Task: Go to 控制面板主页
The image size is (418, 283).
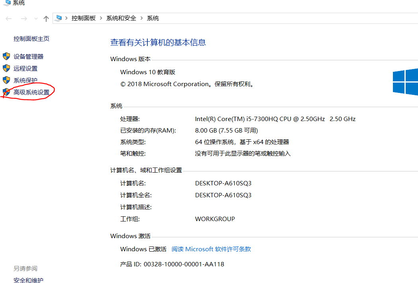Action: tap(31, 39)
